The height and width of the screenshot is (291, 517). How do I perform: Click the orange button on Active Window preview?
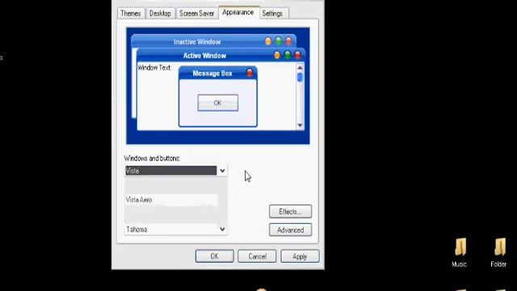point(277,55)
